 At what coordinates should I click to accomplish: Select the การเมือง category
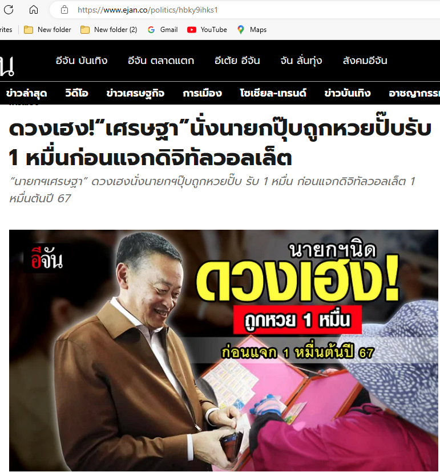point(202,93)
